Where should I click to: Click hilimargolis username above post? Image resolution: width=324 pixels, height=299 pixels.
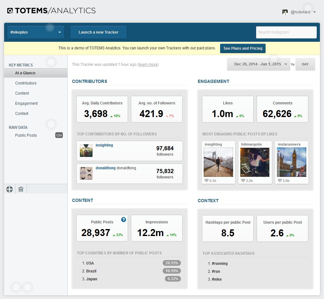(251, 144)
